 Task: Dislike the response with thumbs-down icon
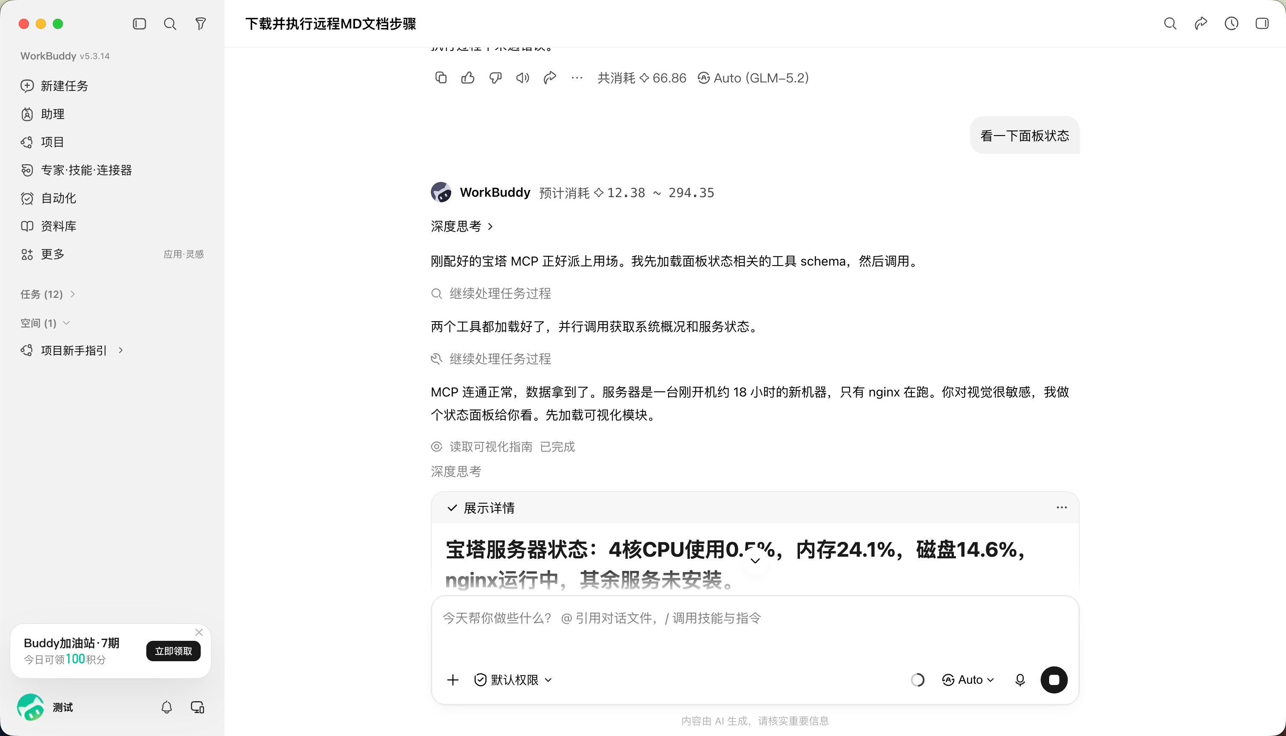(495, 78)
